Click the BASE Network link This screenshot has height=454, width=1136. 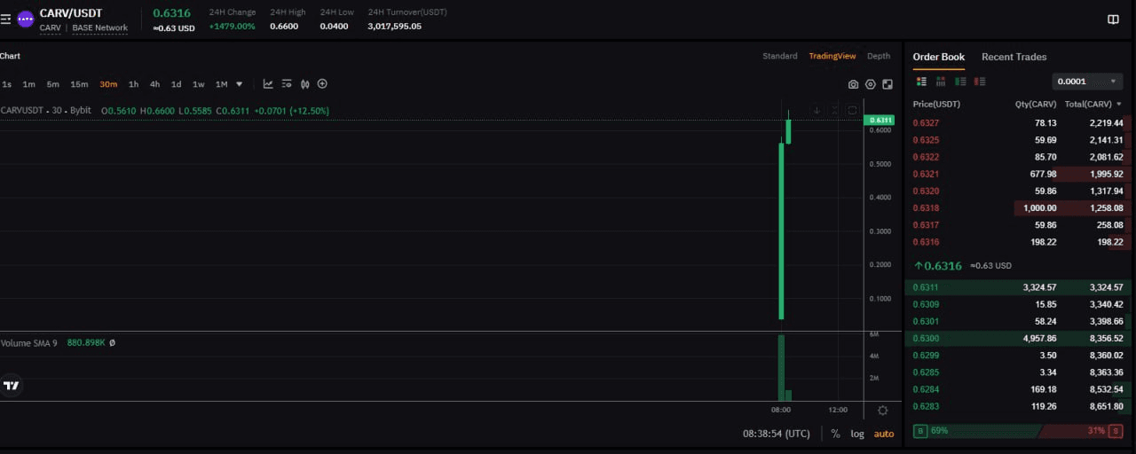(x=100, y=28)
